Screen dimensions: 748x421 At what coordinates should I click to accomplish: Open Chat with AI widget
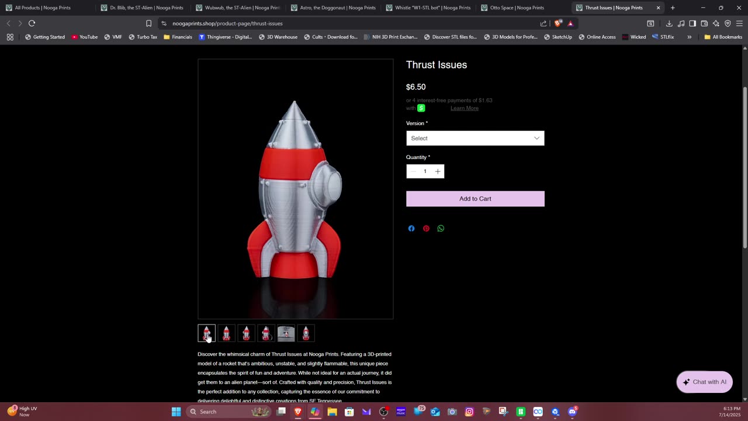pyautogui.click(x=704, y=382)
